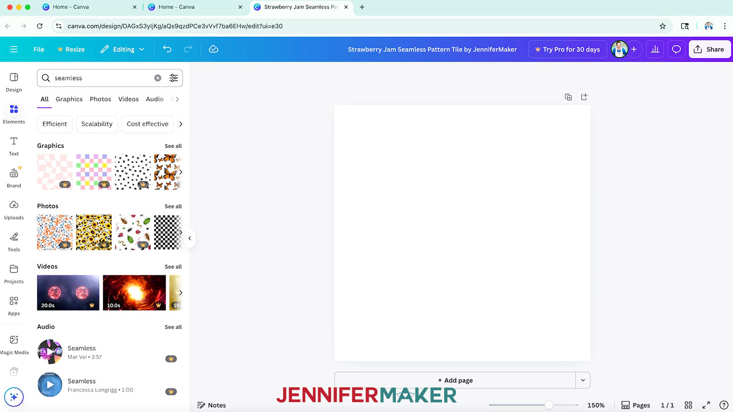
Task: Bookmark this page with star icon
Action: (663, 26)
